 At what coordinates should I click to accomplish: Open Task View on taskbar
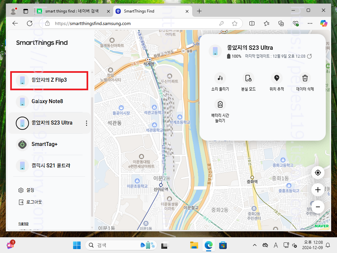165,245
